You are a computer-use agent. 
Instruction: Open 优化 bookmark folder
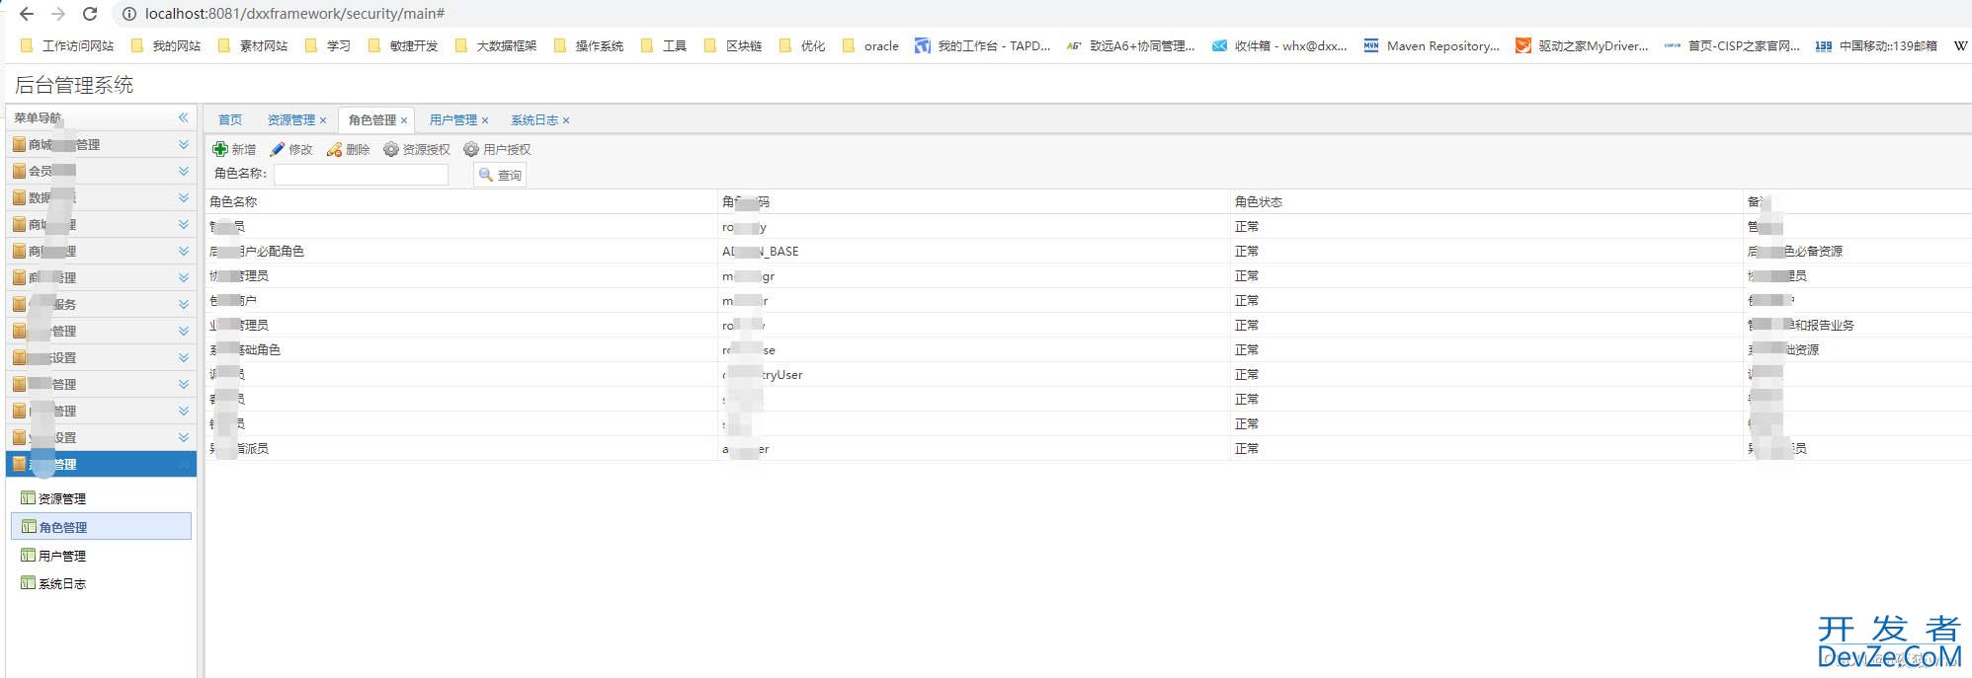[802, 45]
